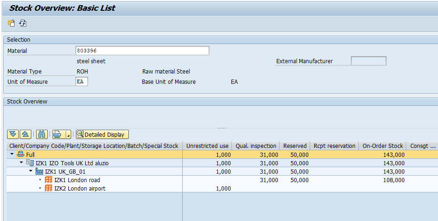Select the IZK2 London airport storage location

80,189
